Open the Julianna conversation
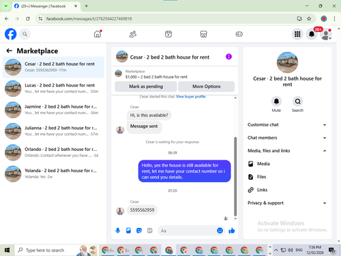 53,131
